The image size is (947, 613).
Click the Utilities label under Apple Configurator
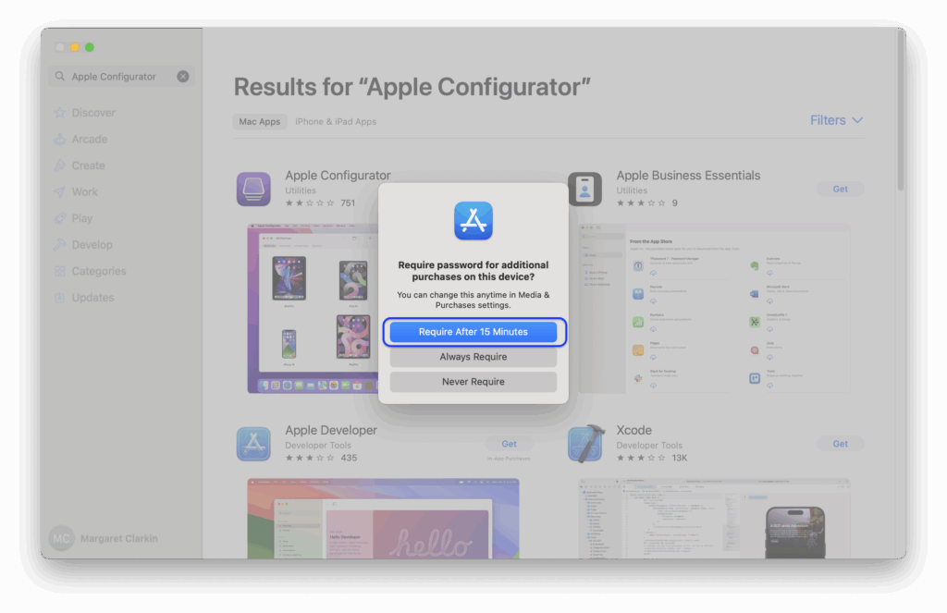click(x=301, y=190)
